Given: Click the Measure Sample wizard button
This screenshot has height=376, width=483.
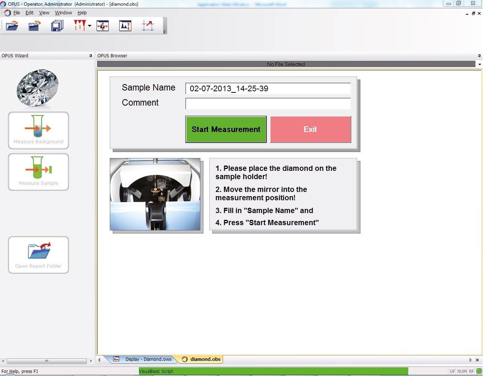Looking at the screenshot, I should [x=38, y=172].
